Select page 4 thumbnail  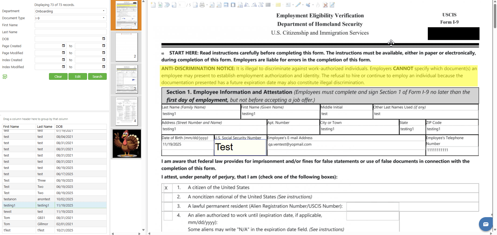[x=126, y=111]
